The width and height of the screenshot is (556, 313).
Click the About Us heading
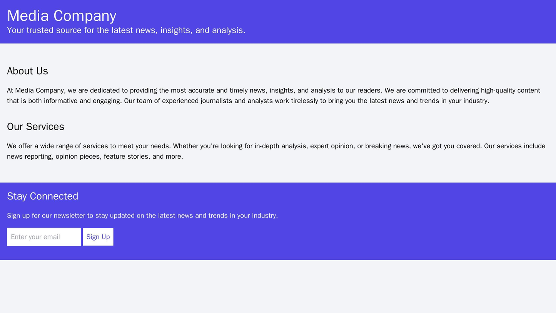(x=27, y=71)
